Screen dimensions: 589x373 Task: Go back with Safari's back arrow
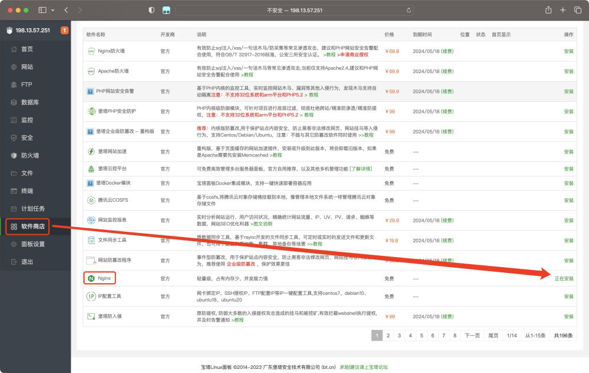(x=66, y=10)
